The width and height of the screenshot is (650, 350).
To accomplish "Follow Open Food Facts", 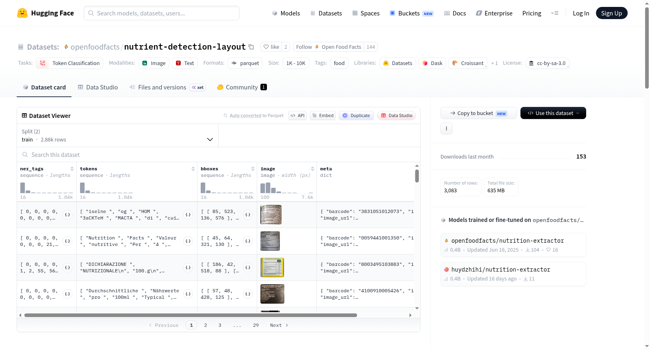I will [x=329, y=47].
